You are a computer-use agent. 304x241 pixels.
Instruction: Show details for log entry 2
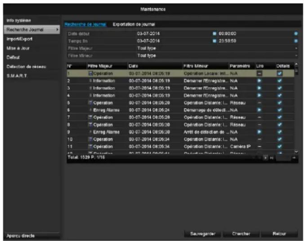280,81
